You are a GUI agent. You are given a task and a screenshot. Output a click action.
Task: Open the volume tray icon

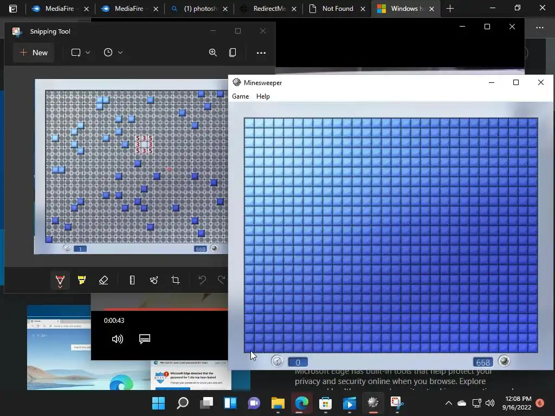click(x=490, y=403)
